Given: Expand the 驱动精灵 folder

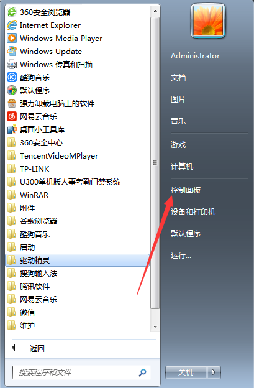Looking at the screenshot, I should [x=77, y=260].
